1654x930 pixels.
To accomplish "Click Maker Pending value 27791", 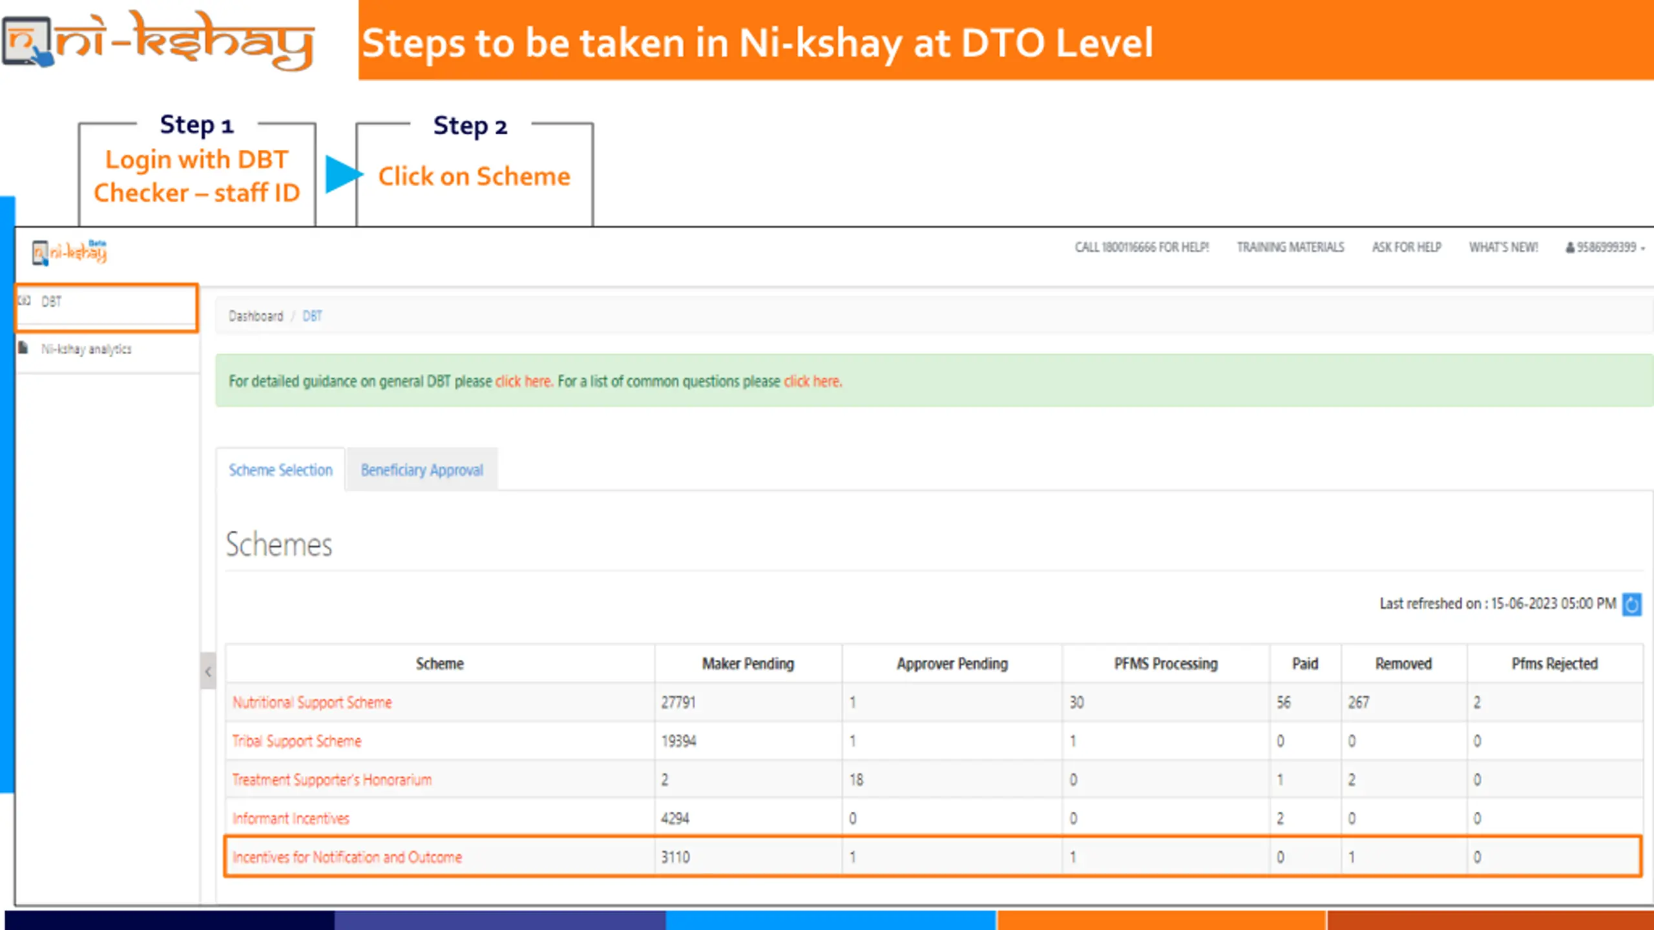I will point(678,702).
